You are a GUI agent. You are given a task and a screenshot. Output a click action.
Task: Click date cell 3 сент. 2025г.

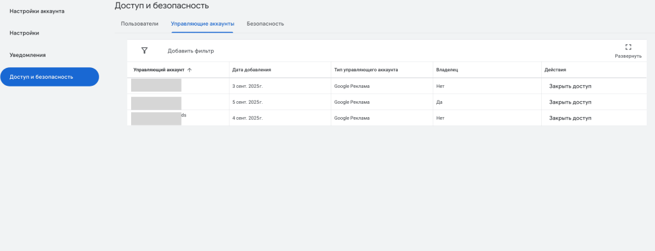coord(248,86)
